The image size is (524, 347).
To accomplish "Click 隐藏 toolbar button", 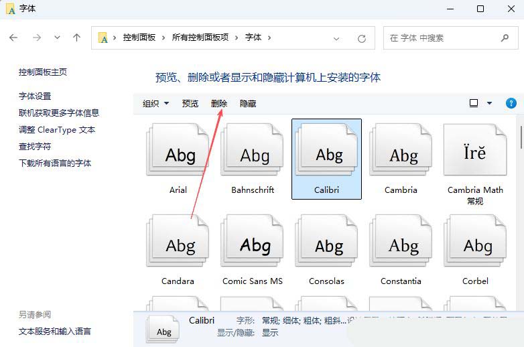I will pyautogui.click(x=248, y=104).
